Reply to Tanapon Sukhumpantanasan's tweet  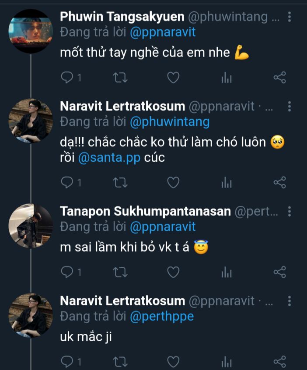(x=67, y=272)
